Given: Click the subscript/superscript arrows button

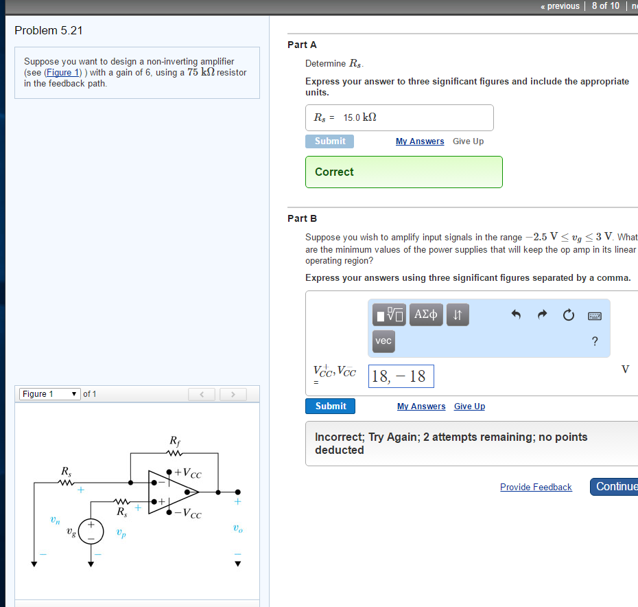Looking at the screenshot, I should tap(458, 315).
